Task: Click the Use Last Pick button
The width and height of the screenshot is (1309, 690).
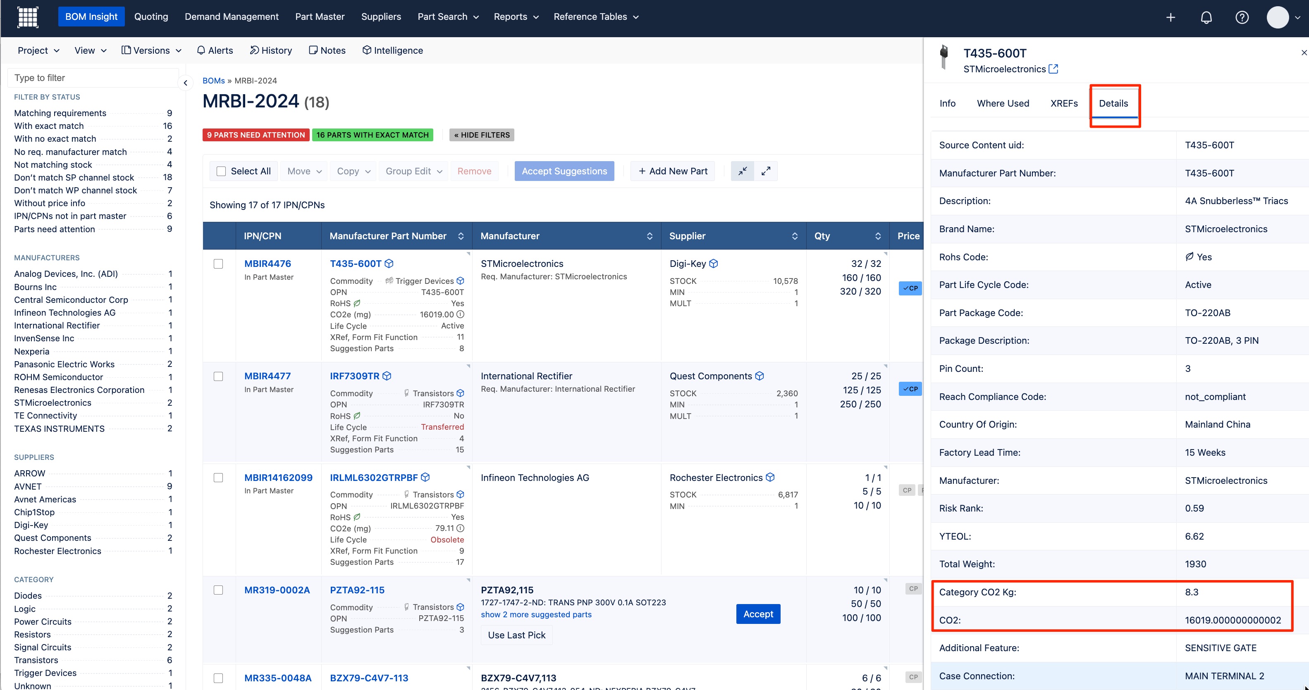Action: click(516, 635)
